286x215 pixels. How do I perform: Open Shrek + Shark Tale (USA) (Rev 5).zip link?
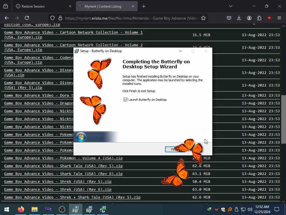click(x=72, y=197)
